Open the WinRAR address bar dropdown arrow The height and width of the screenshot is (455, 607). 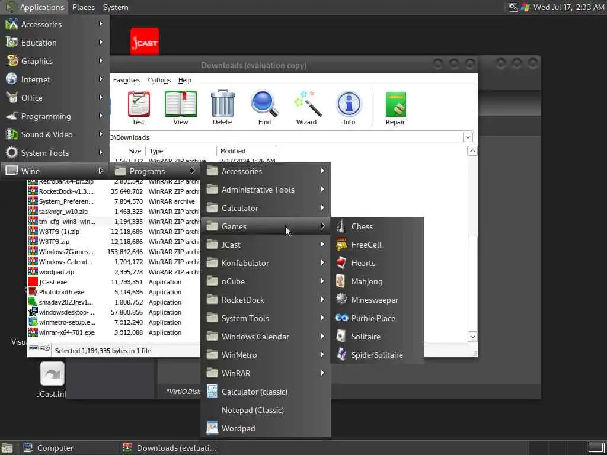(468, 137)
